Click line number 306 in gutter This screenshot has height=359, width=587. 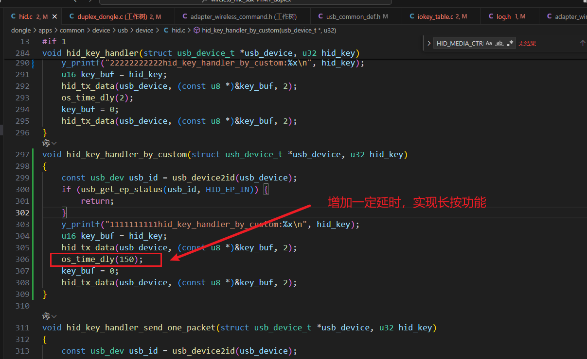[22, 259]
